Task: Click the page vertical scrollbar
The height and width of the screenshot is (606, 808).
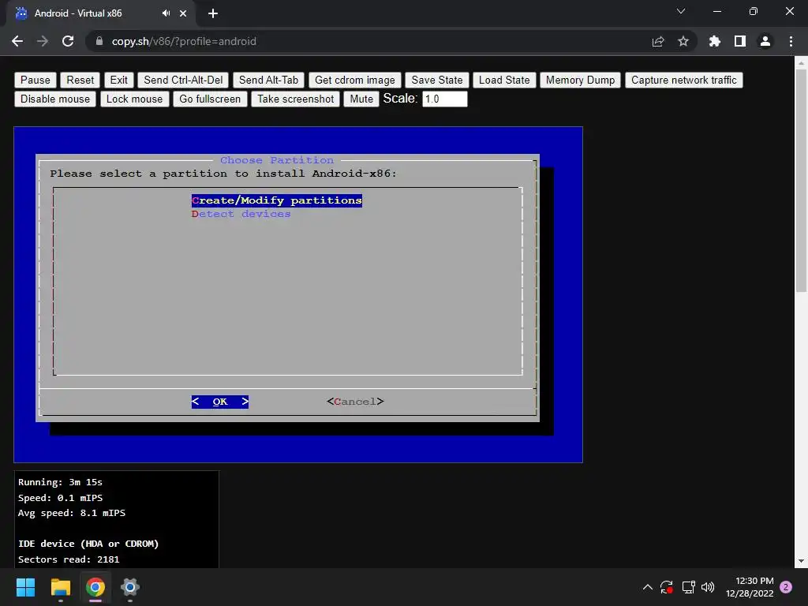Action: (801, 181)
